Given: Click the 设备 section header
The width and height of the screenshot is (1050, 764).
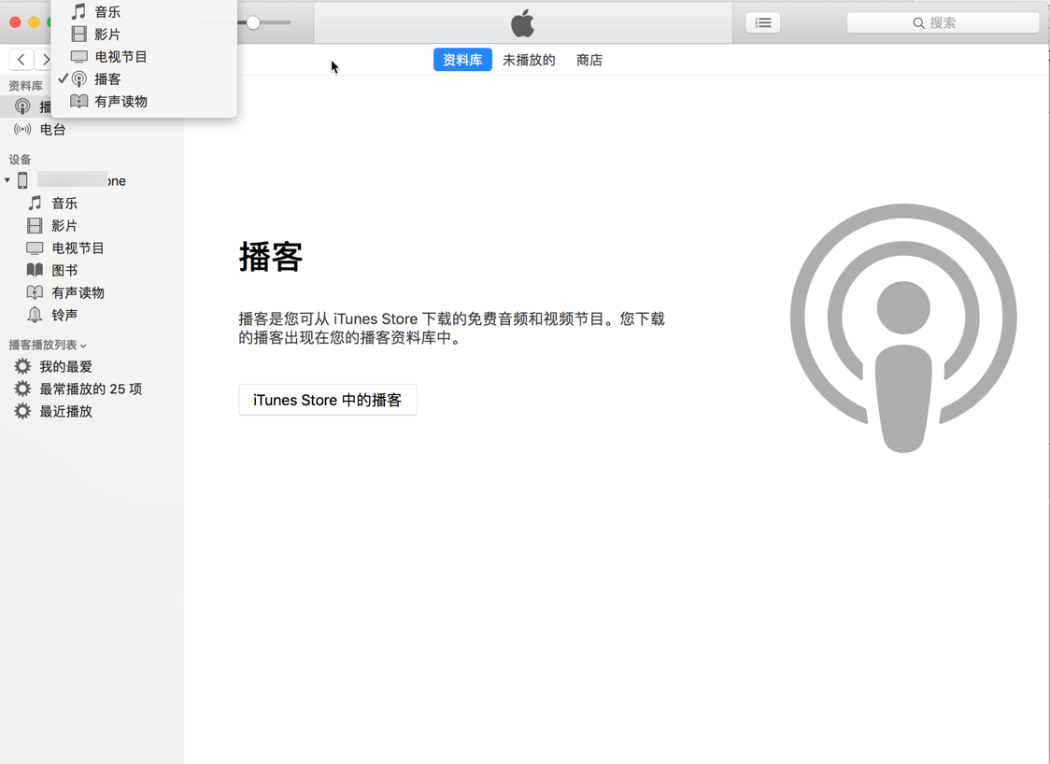Looking at the screenshot, I should (20, 160).
